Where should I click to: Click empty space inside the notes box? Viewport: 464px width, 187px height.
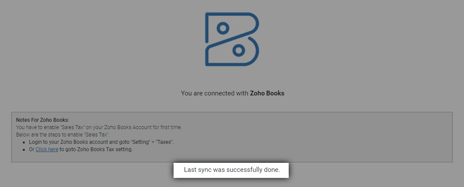[x=303, y=138]
